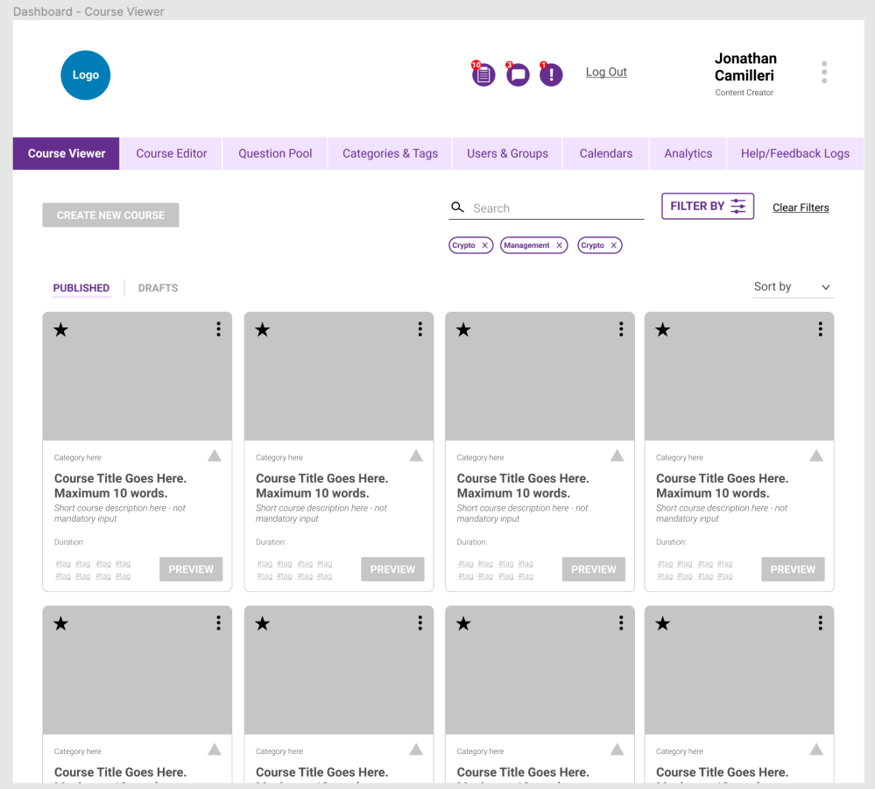
Task: Open the exclamation alerts icon with badge 1
Action: pyautogui.click(x=551, y=74)
